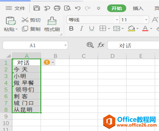This screenshot has width=159, height=131.
Task: Click the Print icon
Action: (x=57, y=8)
